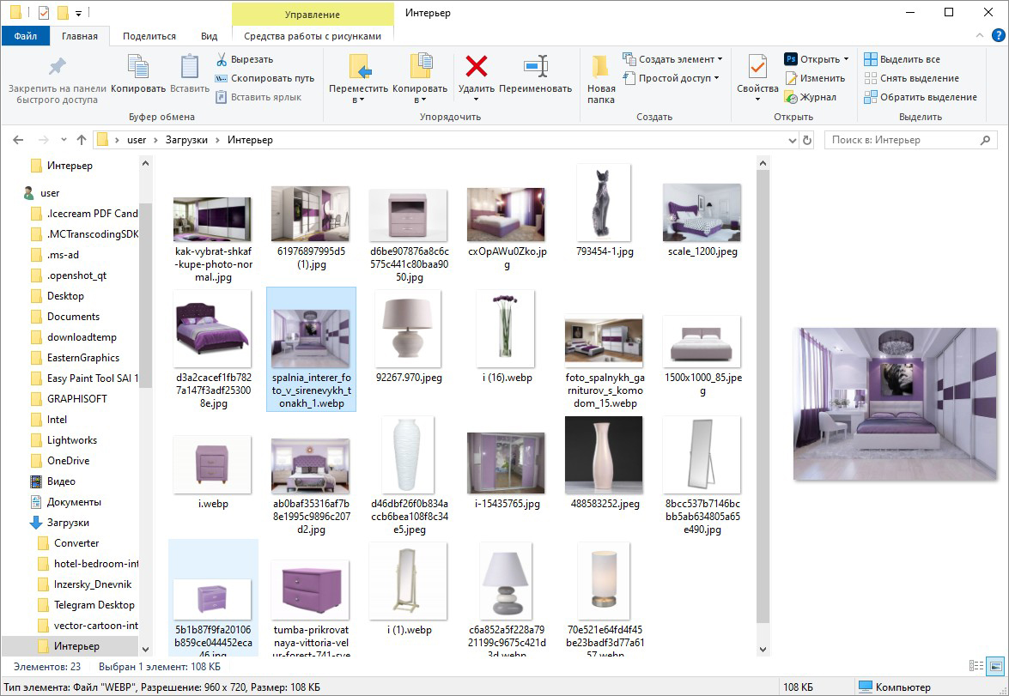This screenshot has height=696, width=1009.
Task: Expand the Create item (Создать элемент) dropdown
Action: point(720,59)
